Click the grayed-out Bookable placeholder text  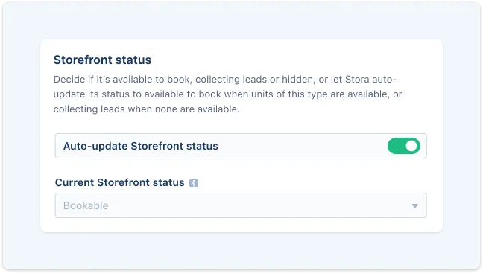pyautogui.click(x=86, y=205)
